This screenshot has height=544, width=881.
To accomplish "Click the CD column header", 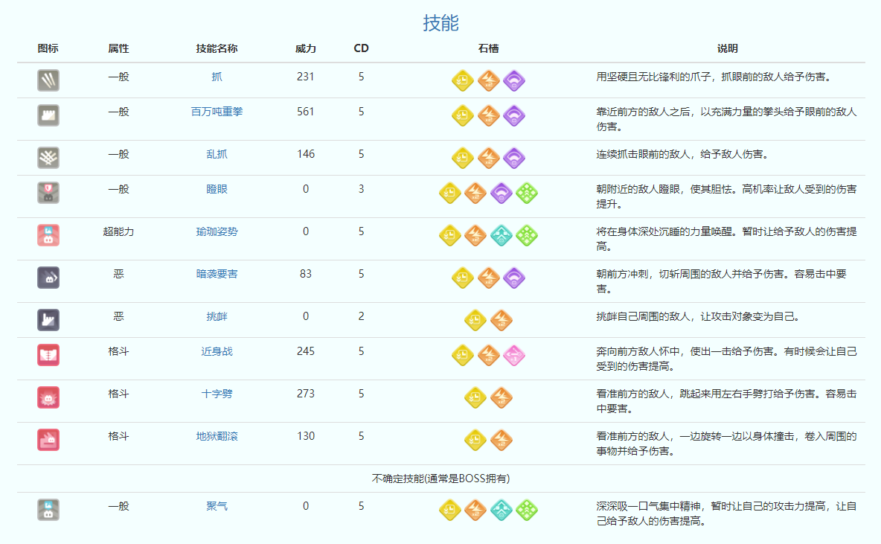I will pos(361,48).
